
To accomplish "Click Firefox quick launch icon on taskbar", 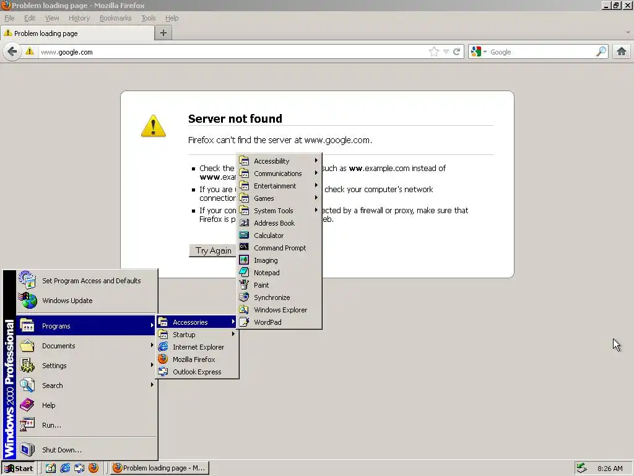I will pos(93,468).
